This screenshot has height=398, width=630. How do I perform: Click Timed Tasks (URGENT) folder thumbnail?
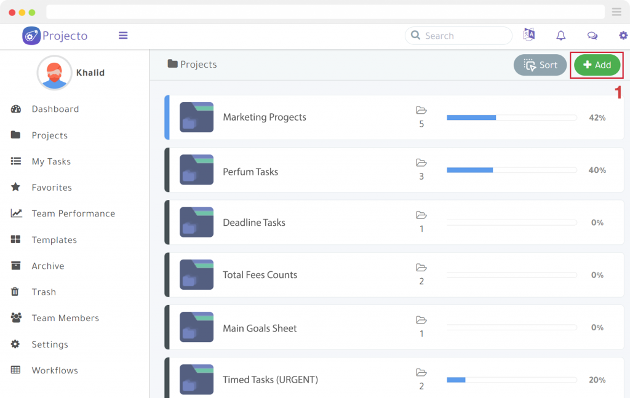click(x=196, y=380)
